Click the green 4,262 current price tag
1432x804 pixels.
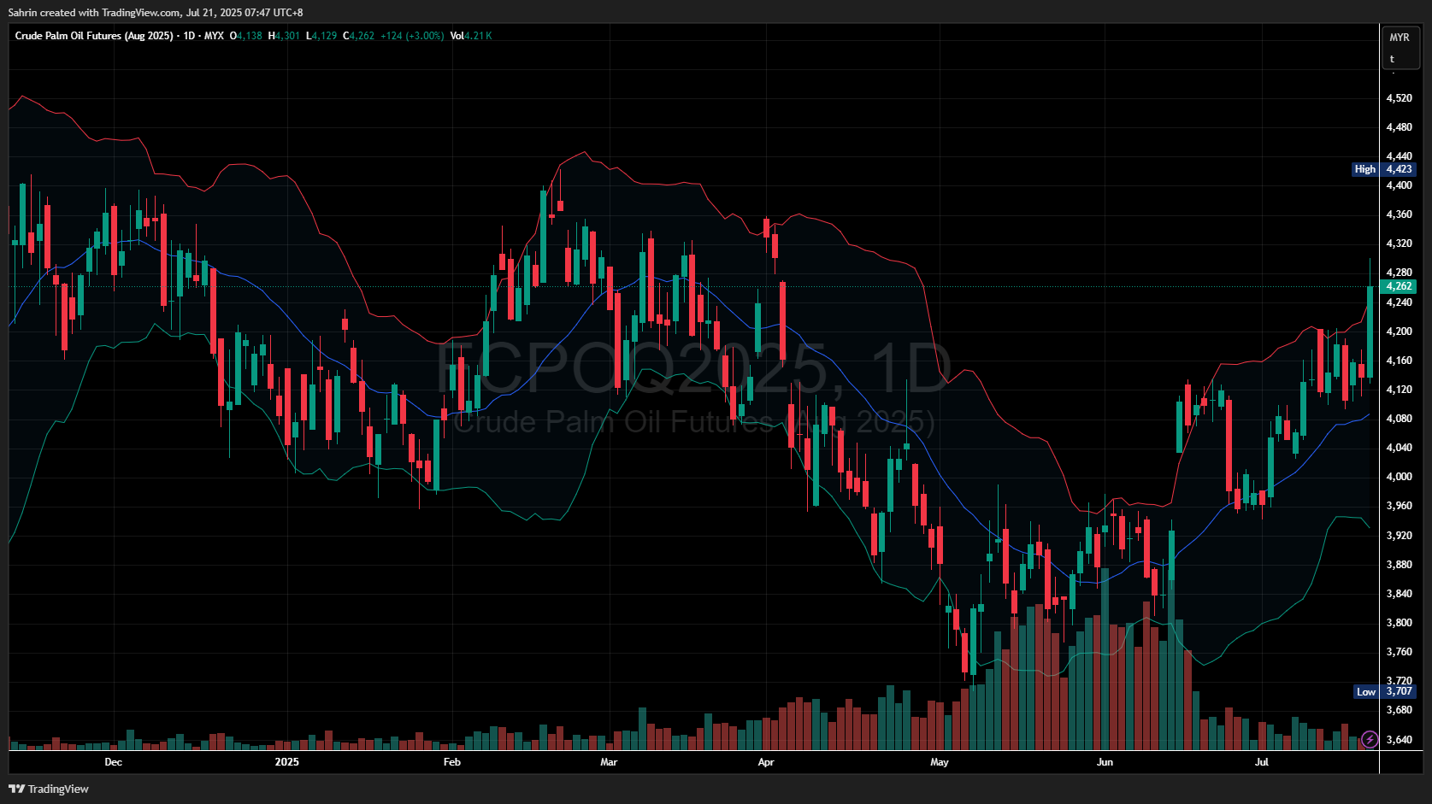tap(1400, 286)
